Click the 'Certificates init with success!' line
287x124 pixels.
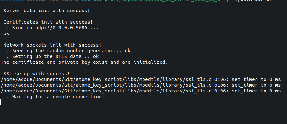[x=48, y=22]
